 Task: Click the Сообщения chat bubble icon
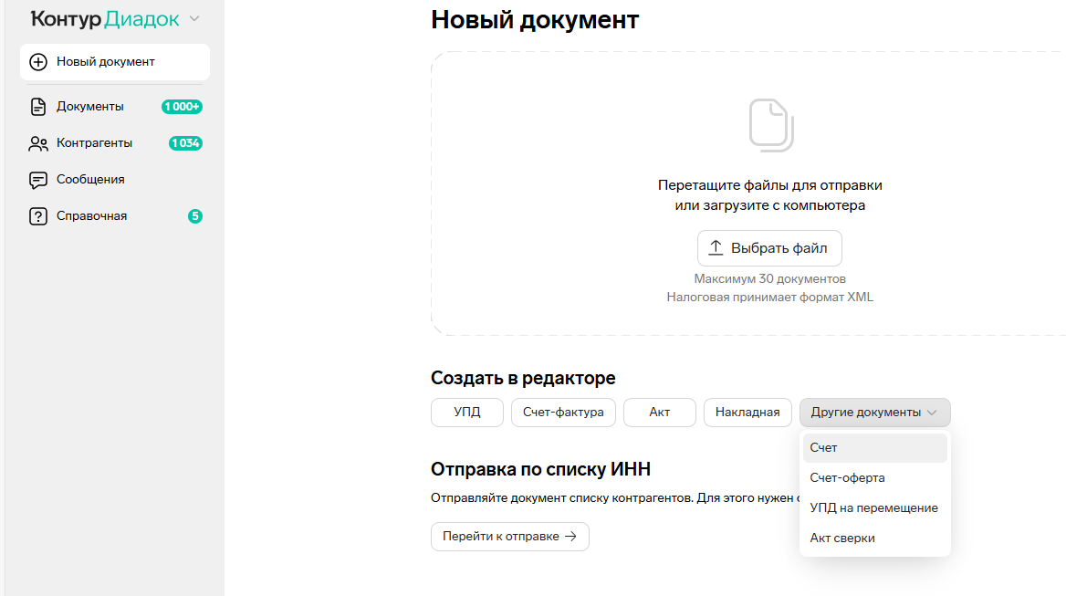[x=38, y=180]
